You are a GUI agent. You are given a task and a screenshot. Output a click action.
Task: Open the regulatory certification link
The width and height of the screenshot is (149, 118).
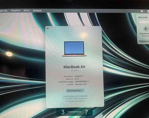75,96
